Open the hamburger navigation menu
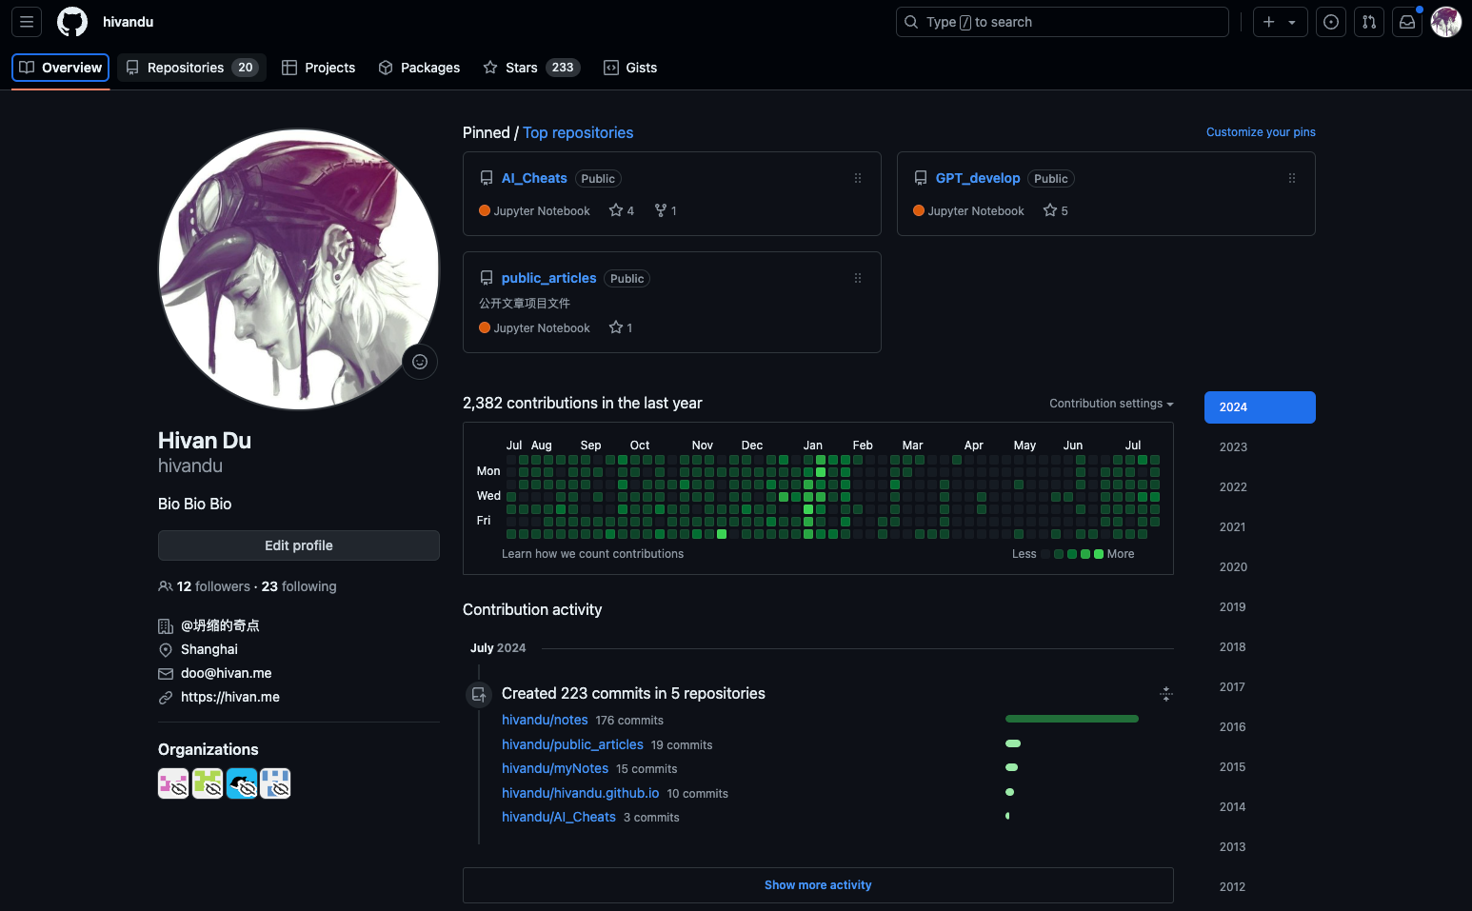Image resolution: width=1472 pixels, height=911 pixels. (x=27, y=22)
